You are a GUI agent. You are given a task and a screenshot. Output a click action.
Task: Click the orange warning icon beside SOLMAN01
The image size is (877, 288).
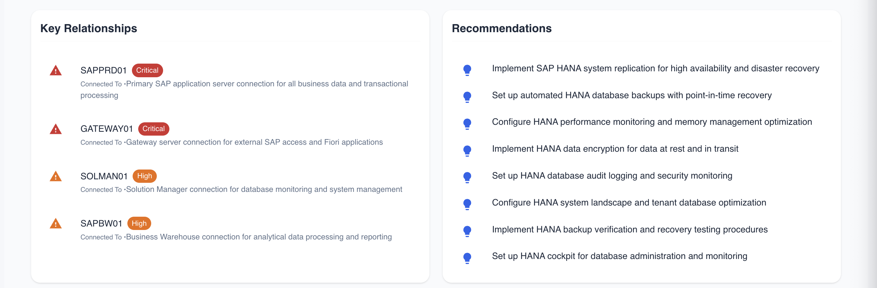[x=56, y=176]
